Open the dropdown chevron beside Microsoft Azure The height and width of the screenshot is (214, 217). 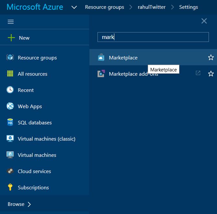pyautogui.click(x=74, y=7)
